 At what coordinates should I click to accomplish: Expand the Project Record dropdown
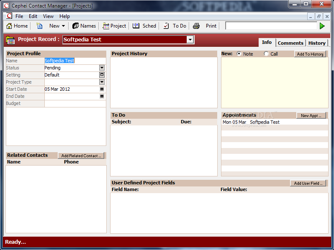(190, 40)
